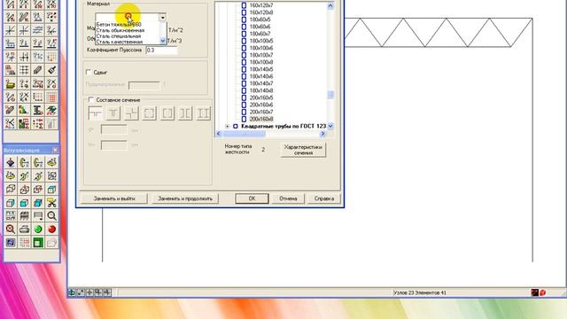Click the dark blue cube icon beside the scissors
This screenshot has height=319, width=567.
[38, 203]
